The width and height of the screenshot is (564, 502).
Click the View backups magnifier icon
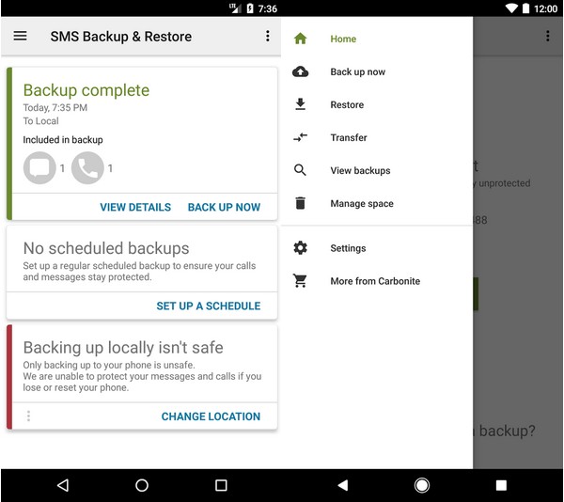click(x=301, y=170)
